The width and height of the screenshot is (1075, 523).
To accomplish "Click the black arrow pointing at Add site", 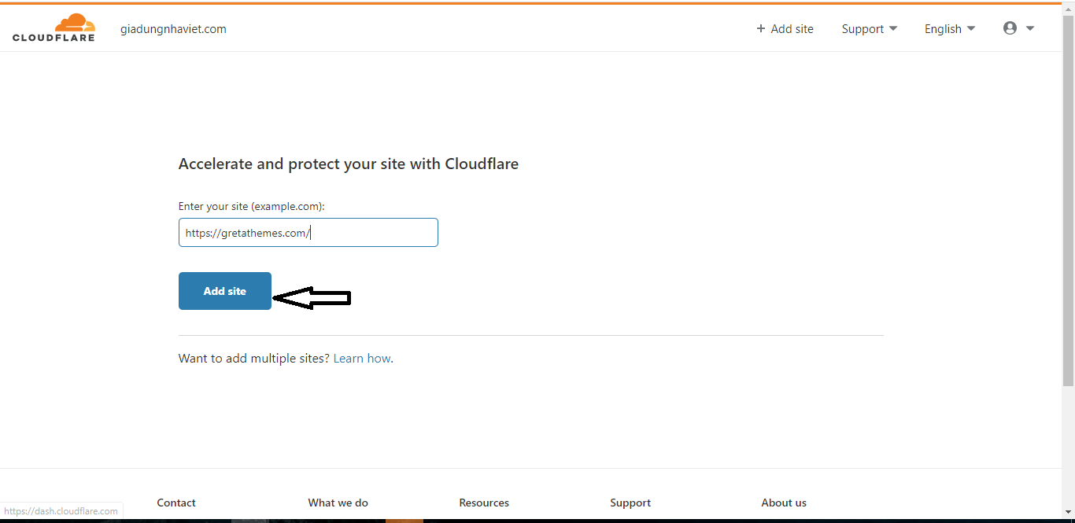I will point(312,297).
